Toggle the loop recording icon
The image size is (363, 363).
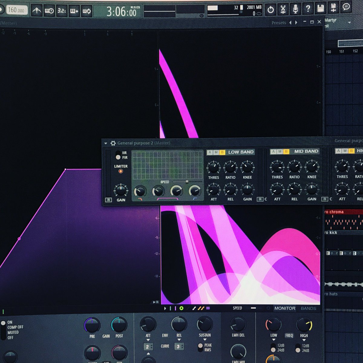tap(87, 11)
